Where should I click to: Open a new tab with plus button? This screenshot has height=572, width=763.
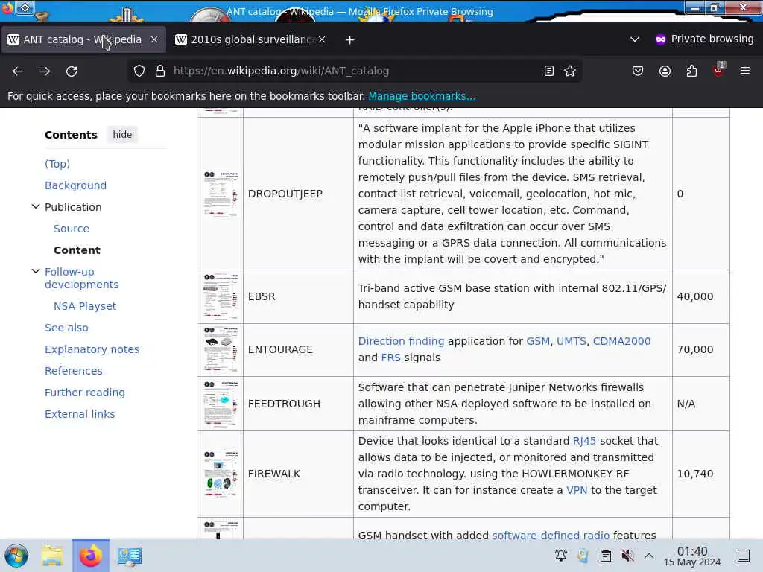[350, 40]
